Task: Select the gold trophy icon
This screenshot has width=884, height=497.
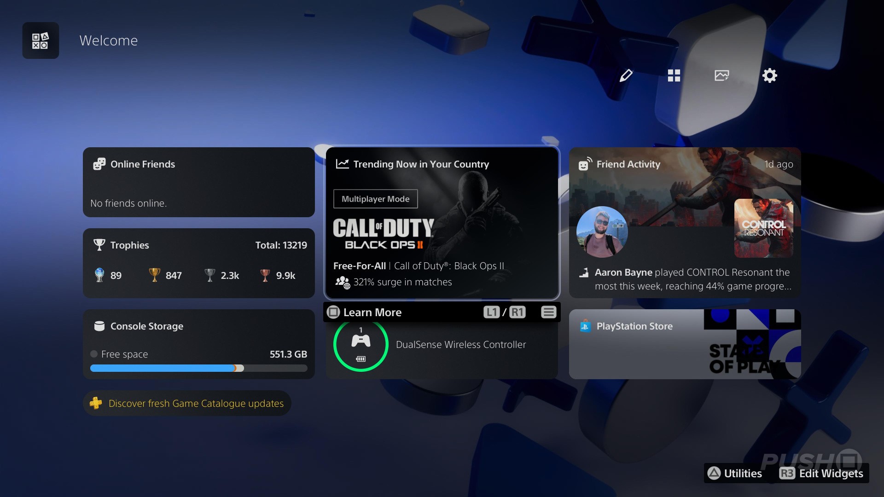Action: (x=154, y=275)
